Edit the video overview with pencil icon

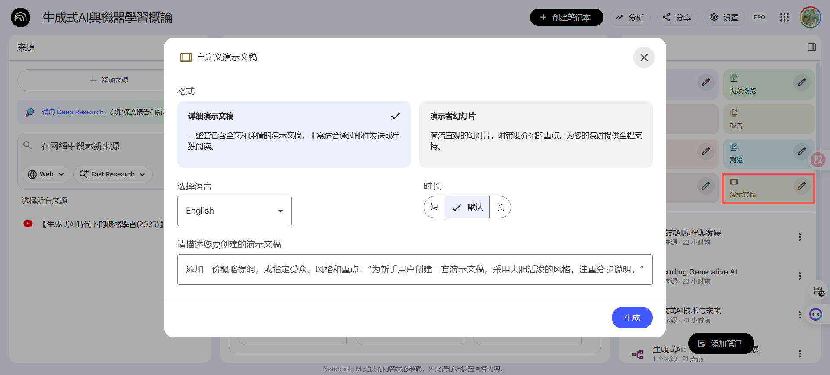[801, 82]
